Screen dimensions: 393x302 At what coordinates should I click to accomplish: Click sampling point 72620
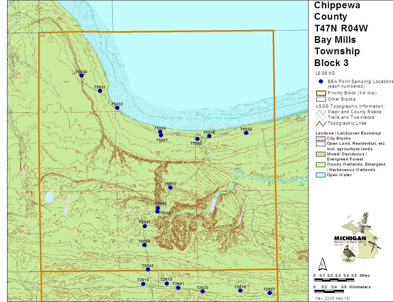[202, 291]
